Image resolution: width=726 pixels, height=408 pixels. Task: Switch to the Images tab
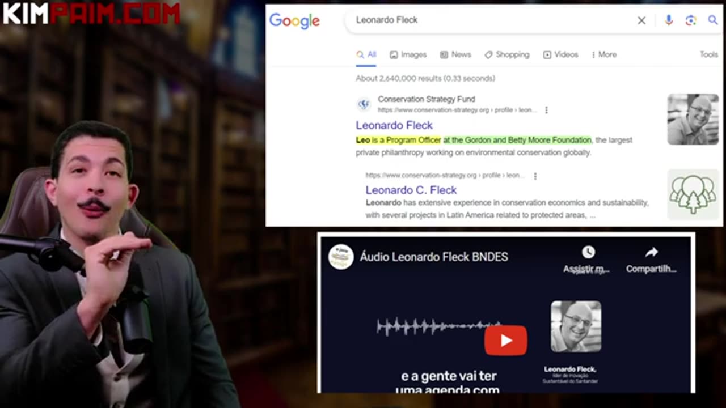click(408, 54)
